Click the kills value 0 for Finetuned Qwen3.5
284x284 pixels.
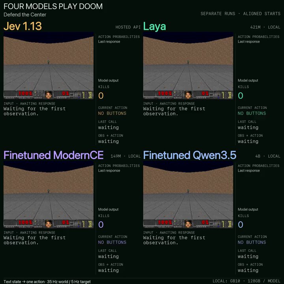coord(241,224)
